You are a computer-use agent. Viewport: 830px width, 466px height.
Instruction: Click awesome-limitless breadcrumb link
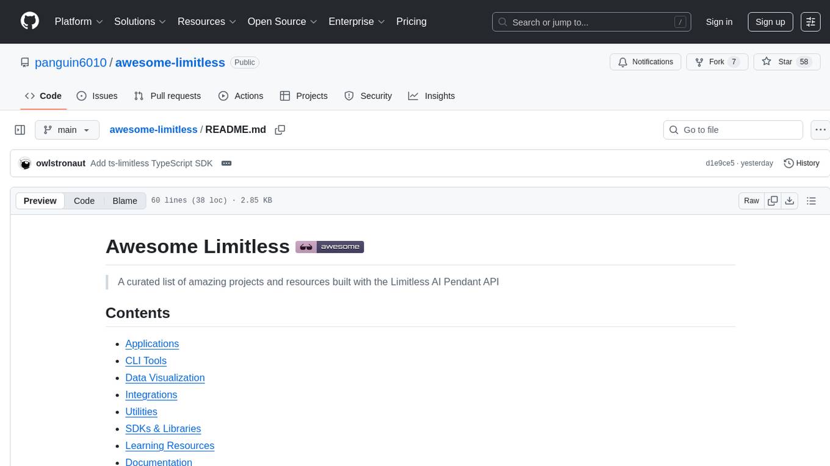pyautogui.click(x=153, y=129)
